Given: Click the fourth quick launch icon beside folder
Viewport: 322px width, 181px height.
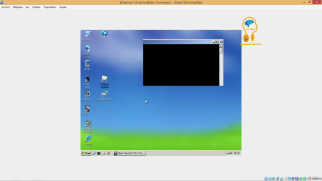Looking at the screenshot, I should (x=108, y=153).
